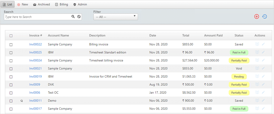Open view icon for Inv00019
This screenshot has width=274, height=114.
click(257, 76)
